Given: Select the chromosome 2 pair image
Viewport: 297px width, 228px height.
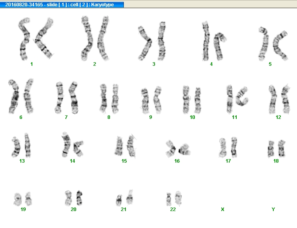Looking at the screenshot, I should click(x=95, y=38).
